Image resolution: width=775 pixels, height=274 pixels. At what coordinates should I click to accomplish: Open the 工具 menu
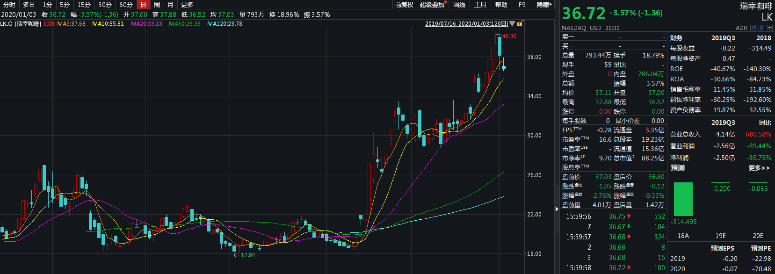coord(480,5)
